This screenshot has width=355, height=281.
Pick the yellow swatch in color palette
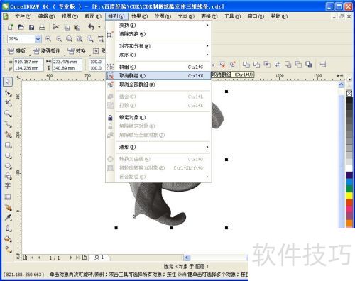pos(349,195)
